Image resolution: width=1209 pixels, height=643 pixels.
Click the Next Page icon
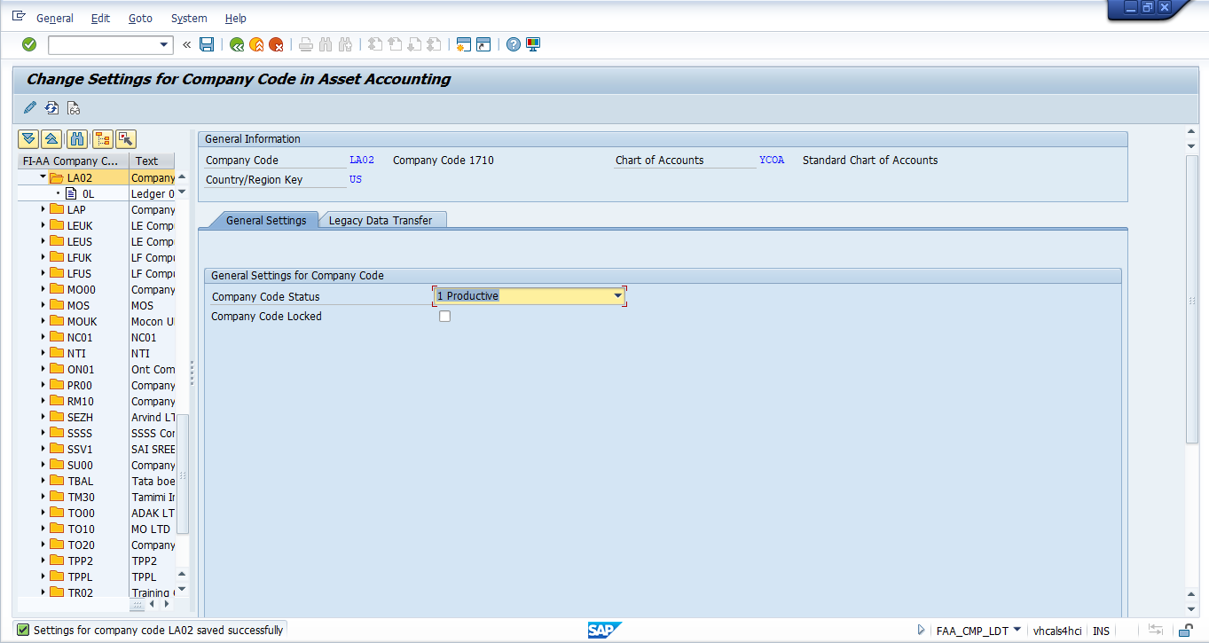414,44
